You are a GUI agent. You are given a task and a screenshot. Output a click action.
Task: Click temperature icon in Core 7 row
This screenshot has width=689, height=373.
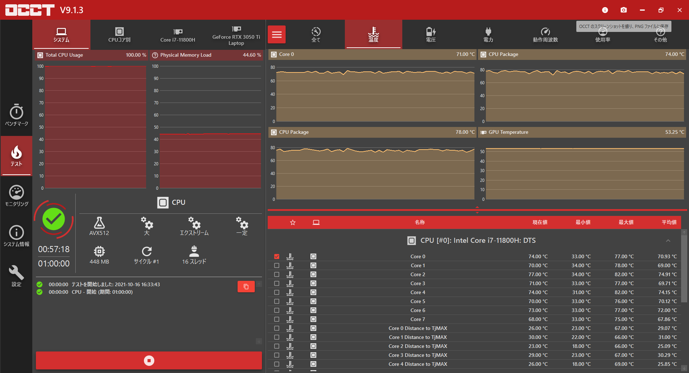click(290, 319)
